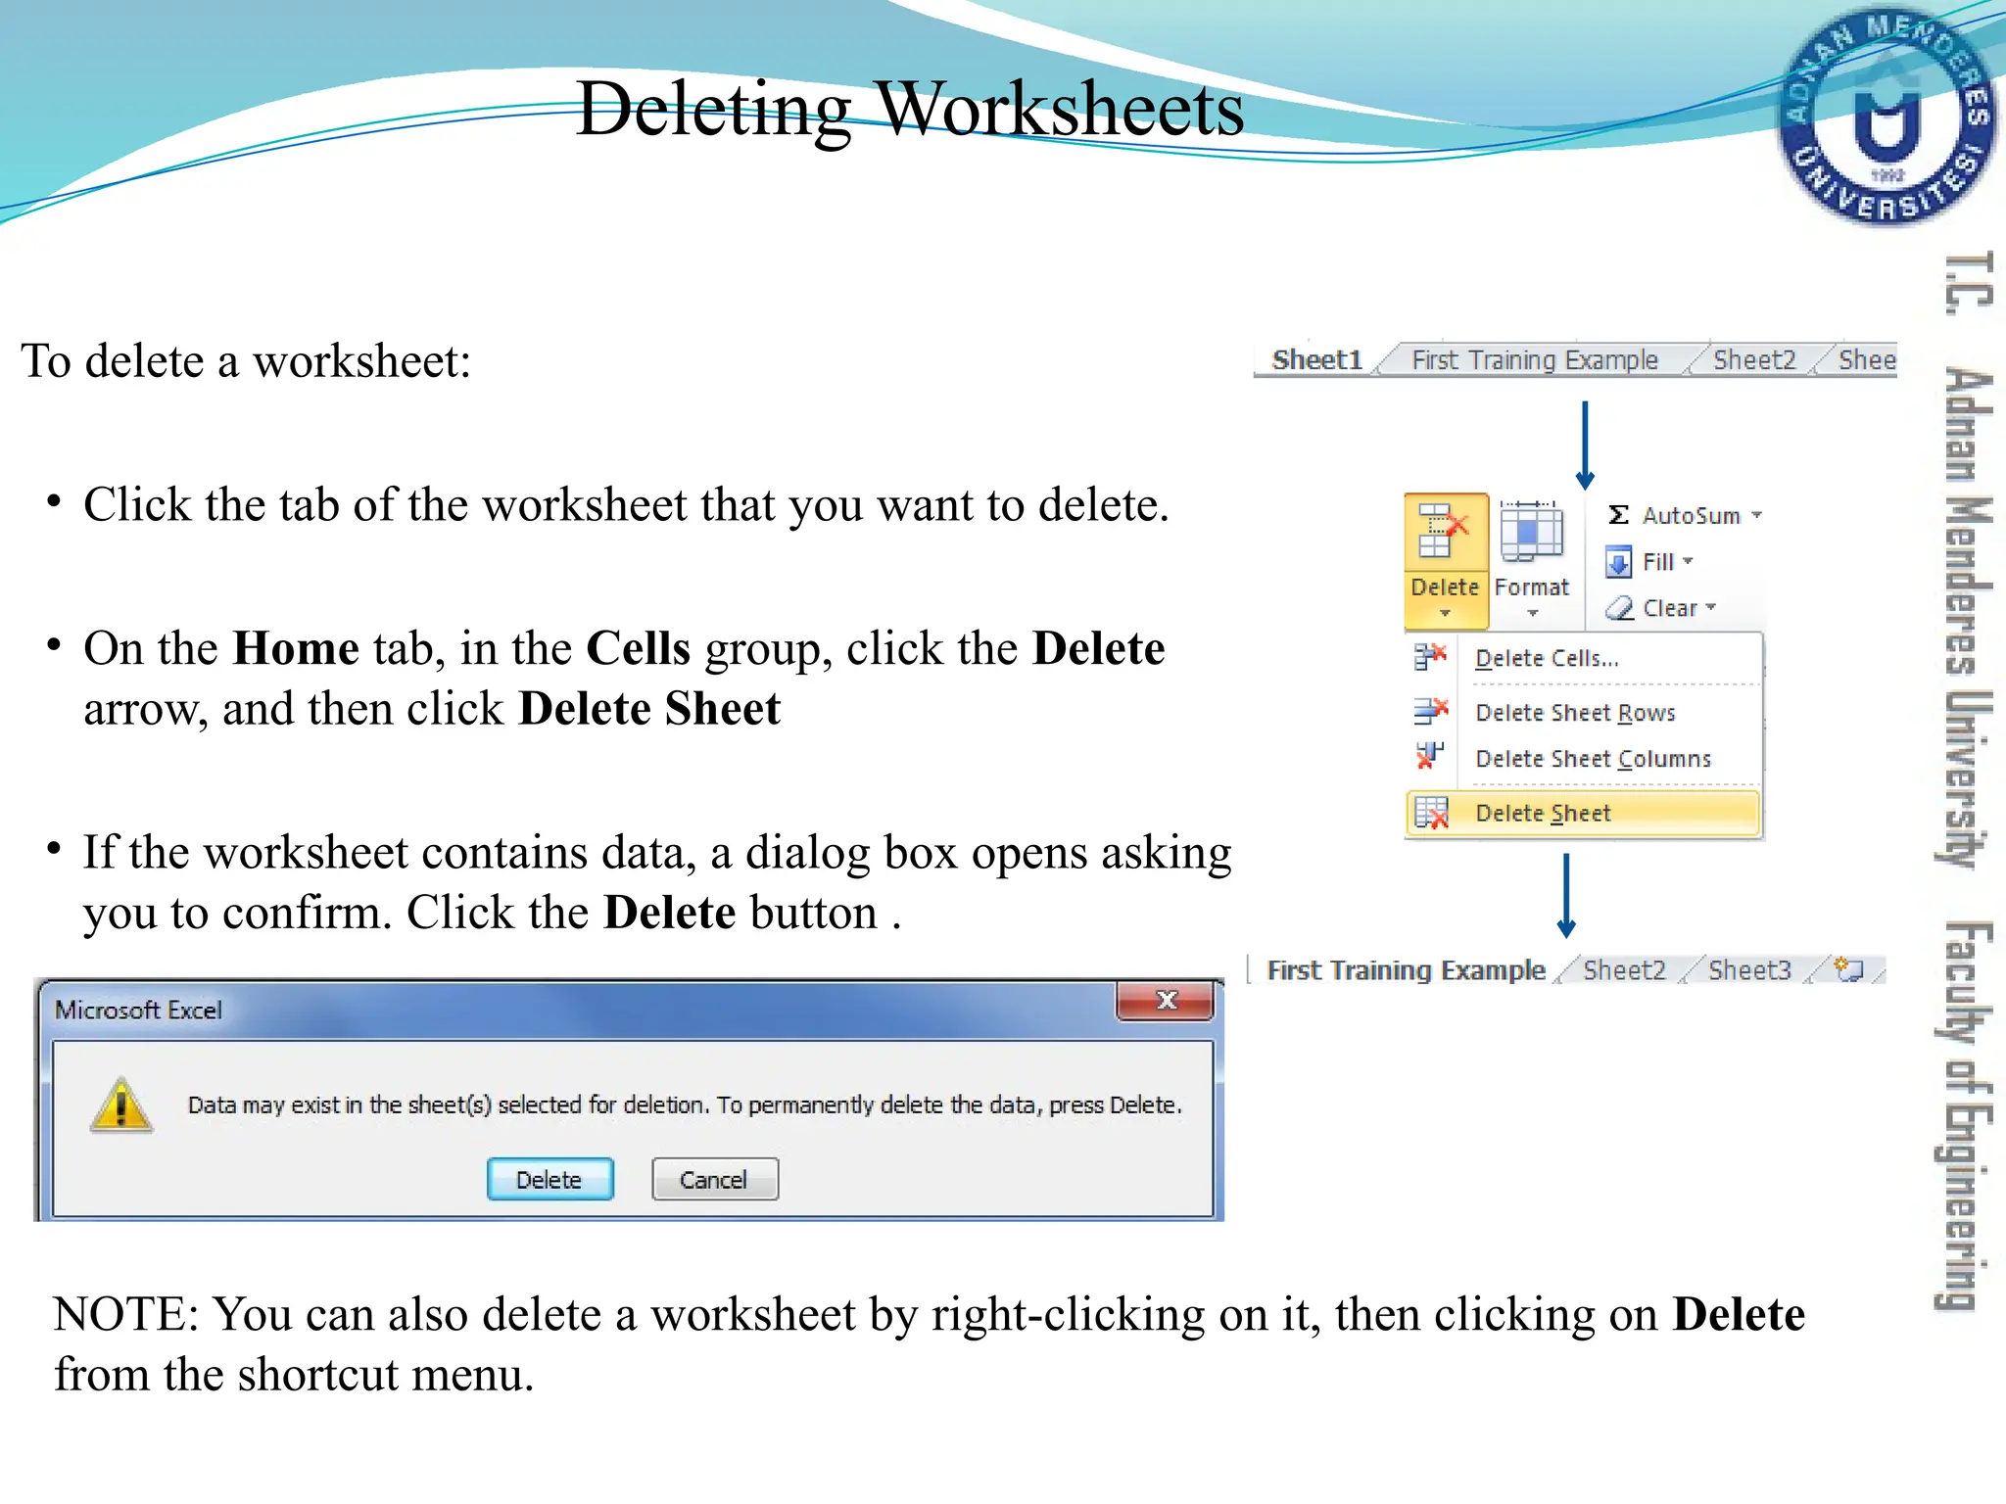Expand the AutoSum dropdown arrow
Viewport: 2006px width, 1504px height.
click(x=1756, y=515)
